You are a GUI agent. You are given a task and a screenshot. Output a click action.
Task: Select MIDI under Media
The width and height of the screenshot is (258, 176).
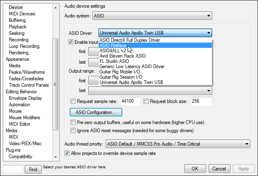coord(13,137)
